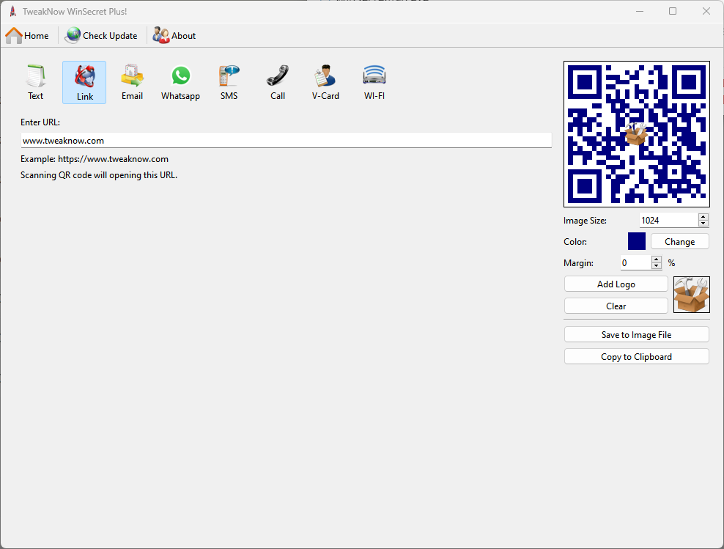Click the 'Enter URL:' label
Viewport: 724px width, 549px height.
tap(40, 122)
